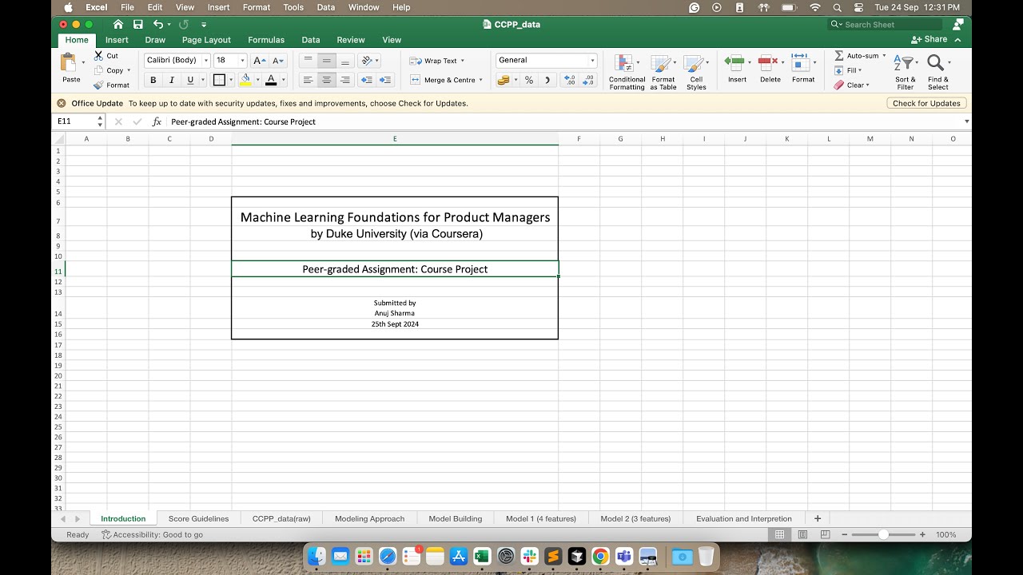Increase the cell indent

point(385,80)
